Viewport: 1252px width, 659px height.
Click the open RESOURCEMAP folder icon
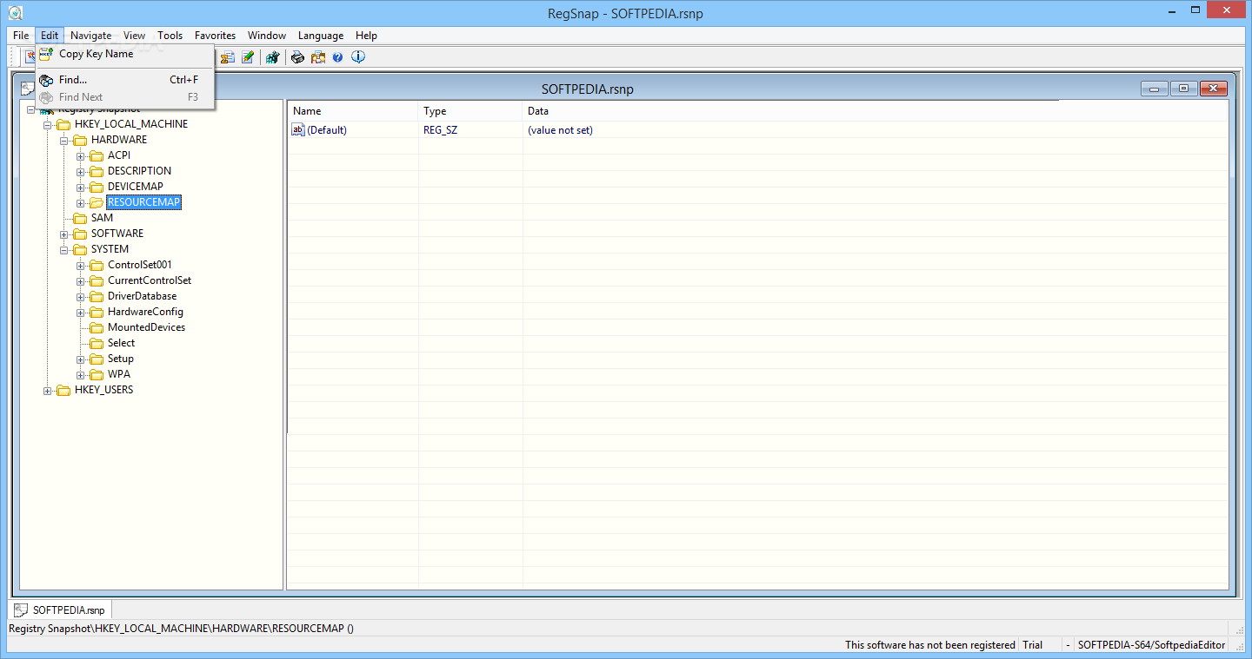[97, 202]
